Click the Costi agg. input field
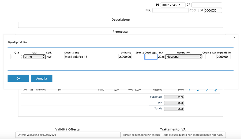This screenshot has height=139, width=241. pyautogui.click(x=151, y=57)
